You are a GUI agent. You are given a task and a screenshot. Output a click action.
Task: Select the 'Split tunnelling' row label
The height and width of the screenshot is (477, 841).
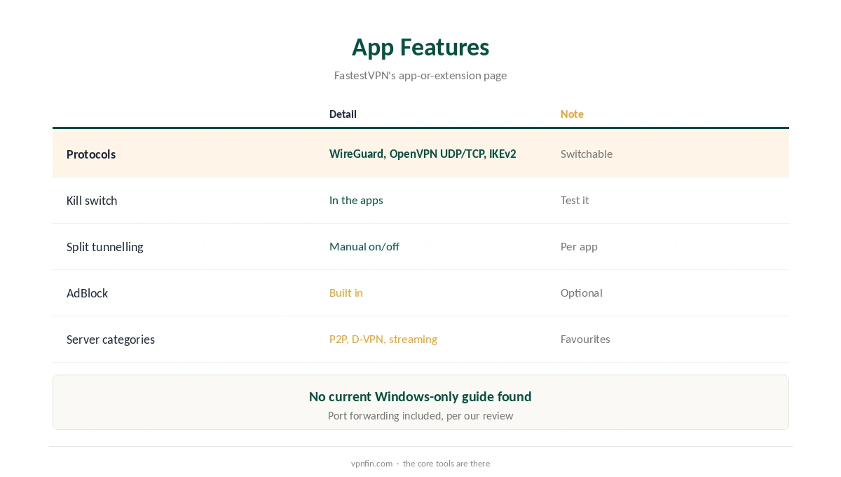coord(104,247)
